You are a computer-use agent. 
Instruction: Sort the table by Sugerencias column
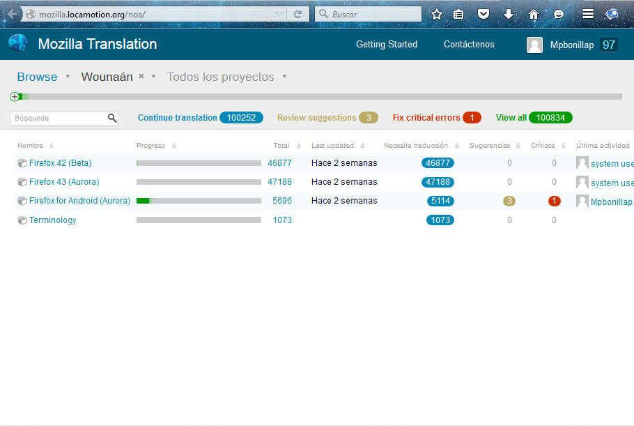(x=495, y=146)
